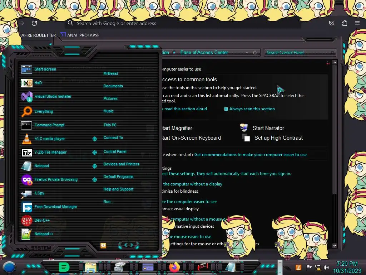Open the Firefox Pocket icon

tap(331, 23)
